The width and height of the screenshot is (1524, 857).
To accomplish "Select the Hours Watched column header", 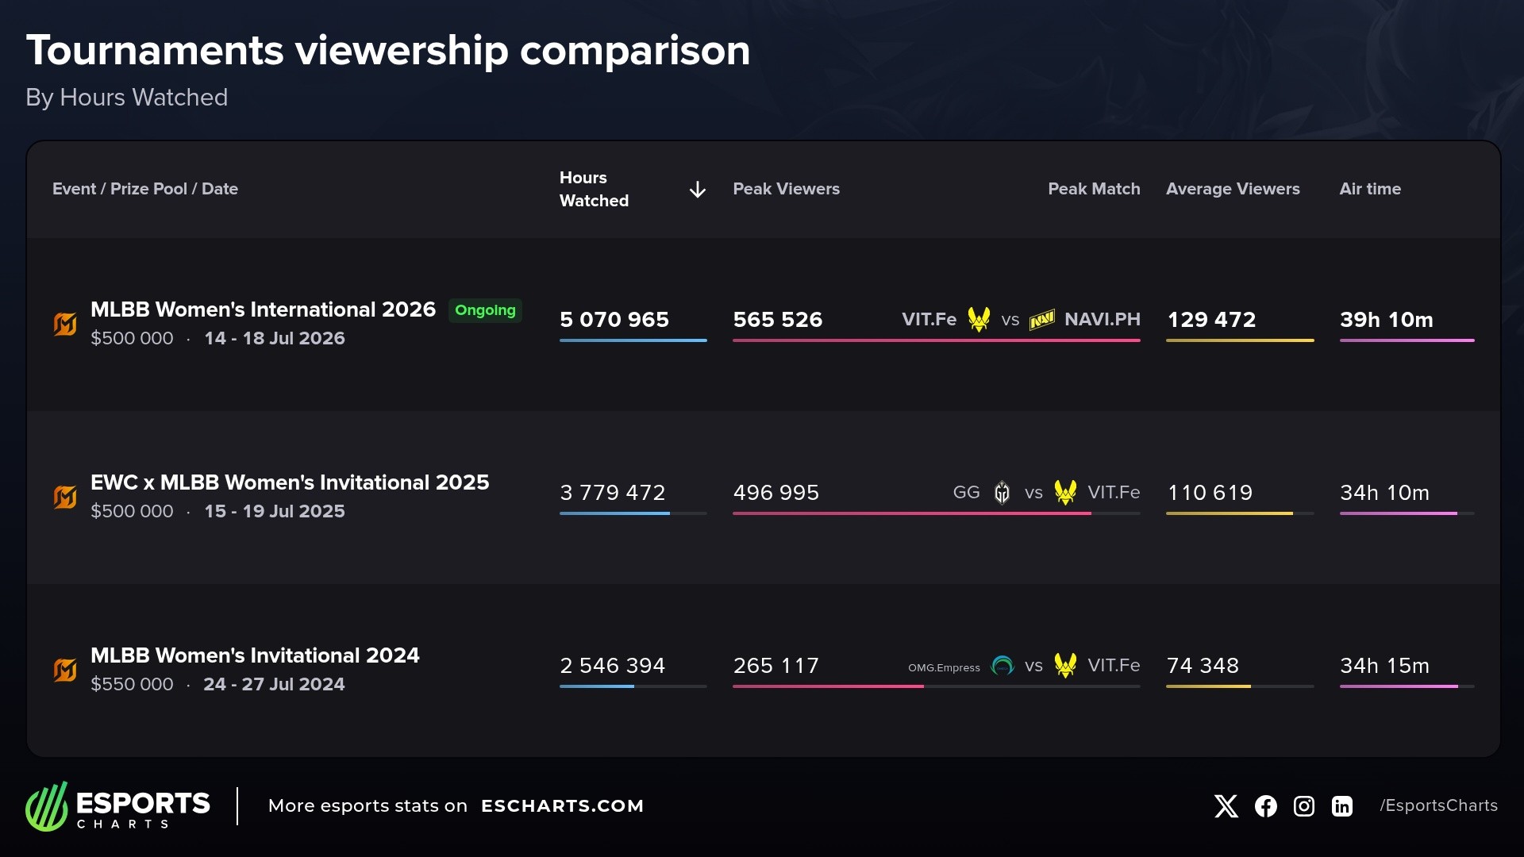I will tap(594, 189).
